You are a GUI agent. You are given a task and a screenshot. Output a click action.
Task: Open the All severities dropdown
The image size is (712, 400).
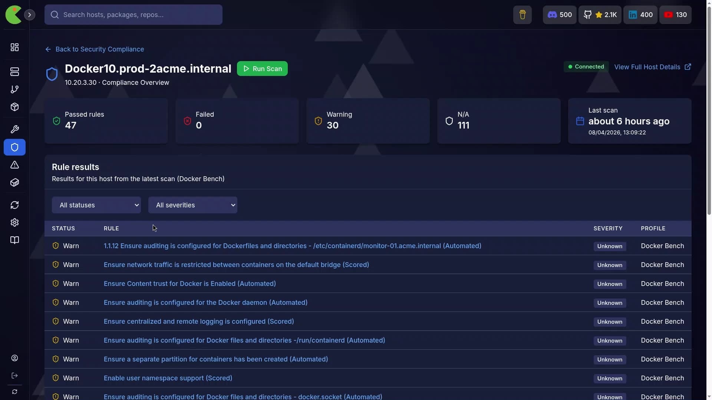pos(193,205)
